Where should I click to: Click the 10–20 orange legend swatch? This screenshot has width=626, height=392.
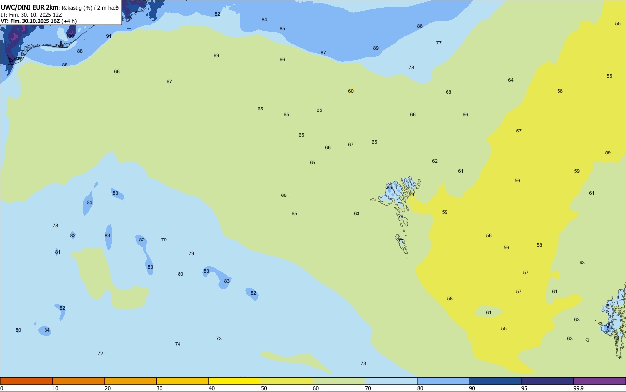[x=78, y=381]
